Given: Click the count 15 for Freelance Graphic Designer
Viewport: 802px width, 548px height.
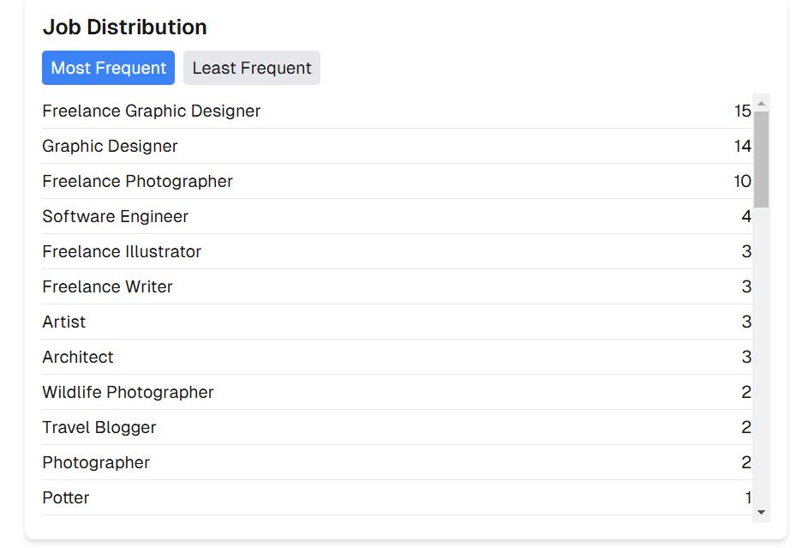Looking at the screenshot, I should tap(742, 111).
